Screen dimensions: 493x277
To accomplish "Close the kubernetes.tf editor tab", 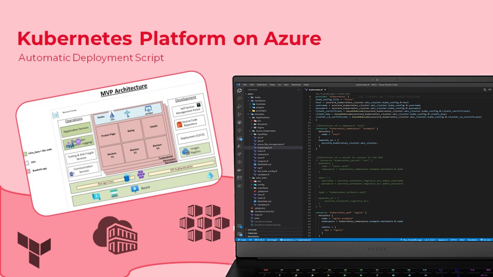I will (325, 90).
